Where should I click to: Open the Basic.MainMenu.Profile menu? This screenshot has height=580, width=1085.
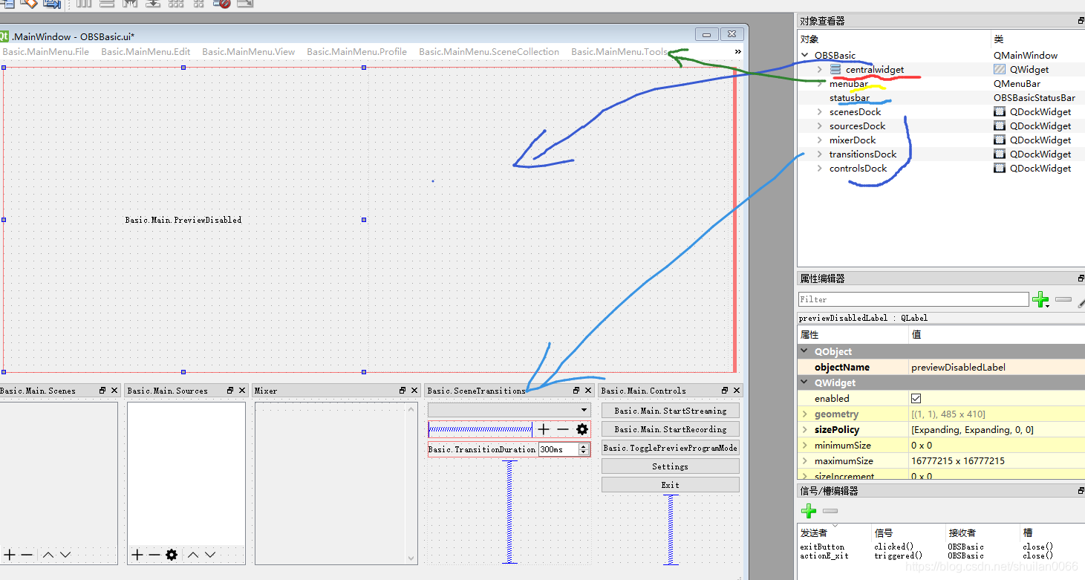[357, 52]
